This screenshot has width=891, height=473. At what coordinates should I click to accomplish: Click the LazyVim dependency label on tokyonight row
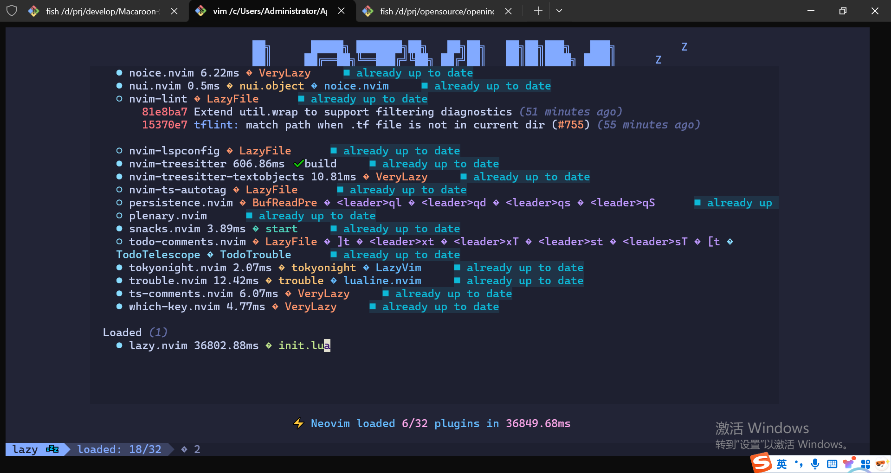[399, 268]
